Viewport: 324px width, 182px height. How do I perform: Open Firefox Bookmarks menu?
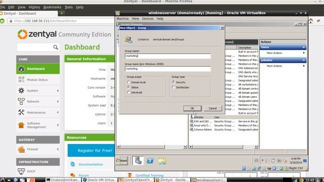click(x=52, y=7)
